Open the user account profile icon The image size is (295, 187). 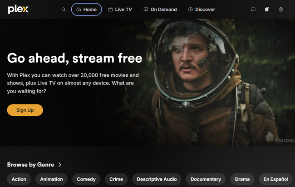281,10
